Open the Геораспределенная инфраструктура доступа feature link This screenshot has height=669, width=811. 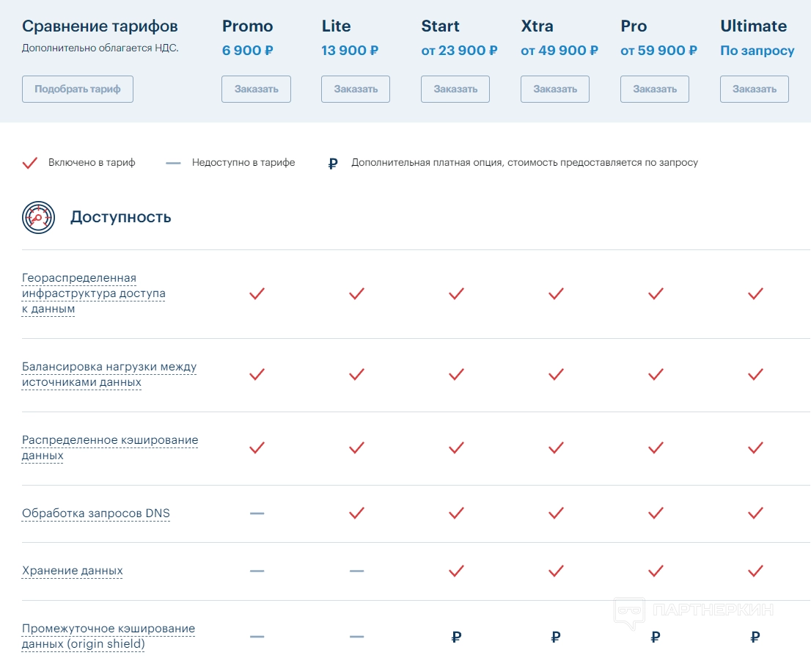pos(93,293)
